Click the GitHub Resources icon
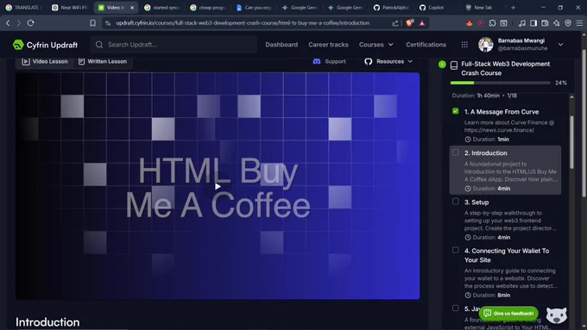This screenshot has width=587, height=330. pyautogui.click(x=368, y=61)
